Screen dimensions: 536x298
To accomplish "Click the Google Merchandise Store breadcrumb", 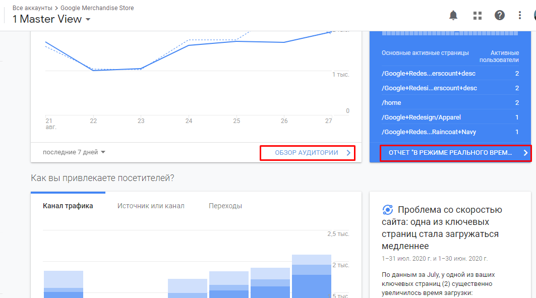I will (x=97, y=8).
